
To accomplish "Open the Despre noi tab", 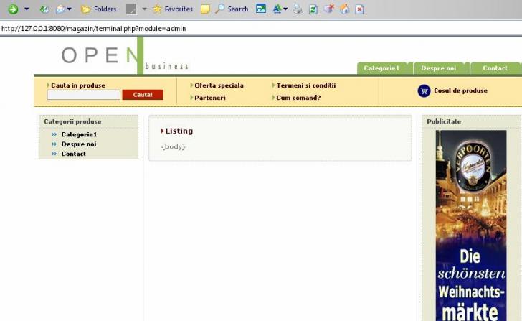I will coord(438,68).
